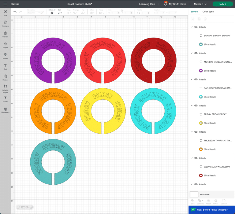Click the notifications bell icon
This screenshot has height=214, width=235.
coord(166,4)
